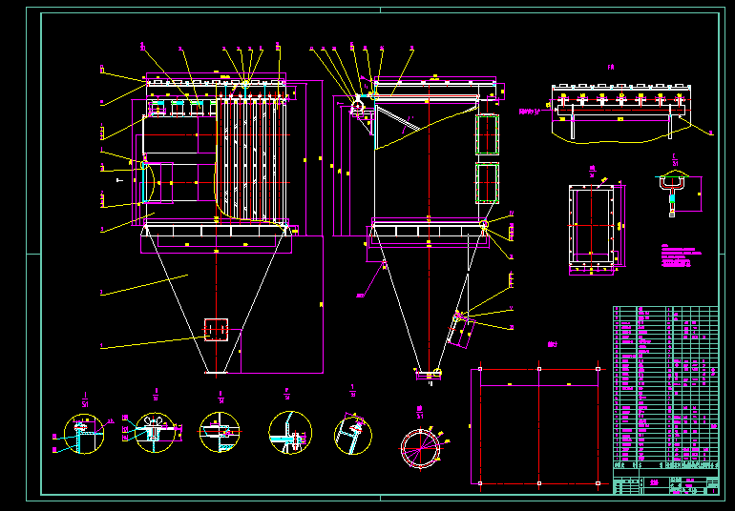Select the angled discharge box on side hopper
The width and height of the screenshot is (735, 511).
[461, 331]
